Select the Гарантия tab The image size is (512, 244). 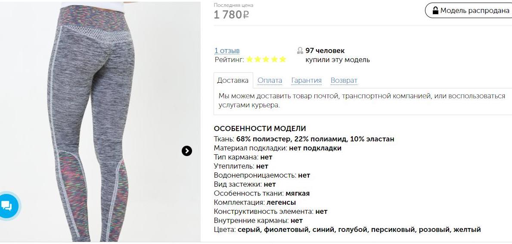tap(306, 80)
